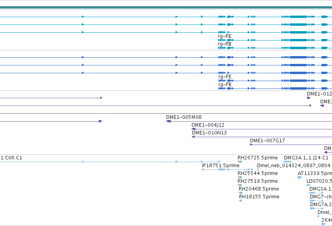Select the partially visible 1.C06.C1 label

coord(11,158)
